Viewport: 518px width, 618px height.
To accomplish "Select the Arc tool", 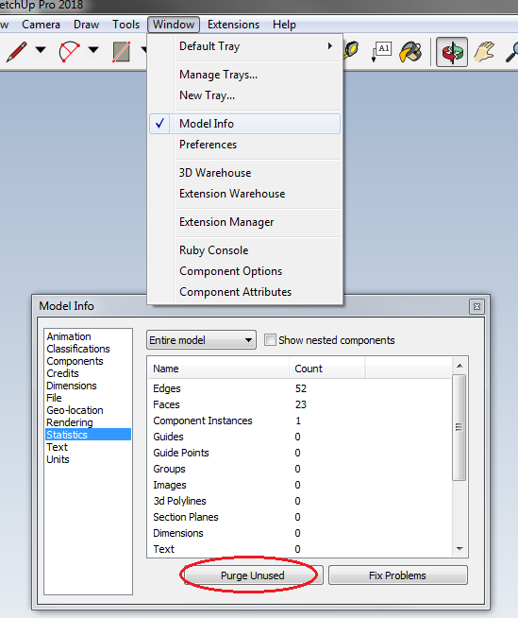I will [x=69, y=52].
